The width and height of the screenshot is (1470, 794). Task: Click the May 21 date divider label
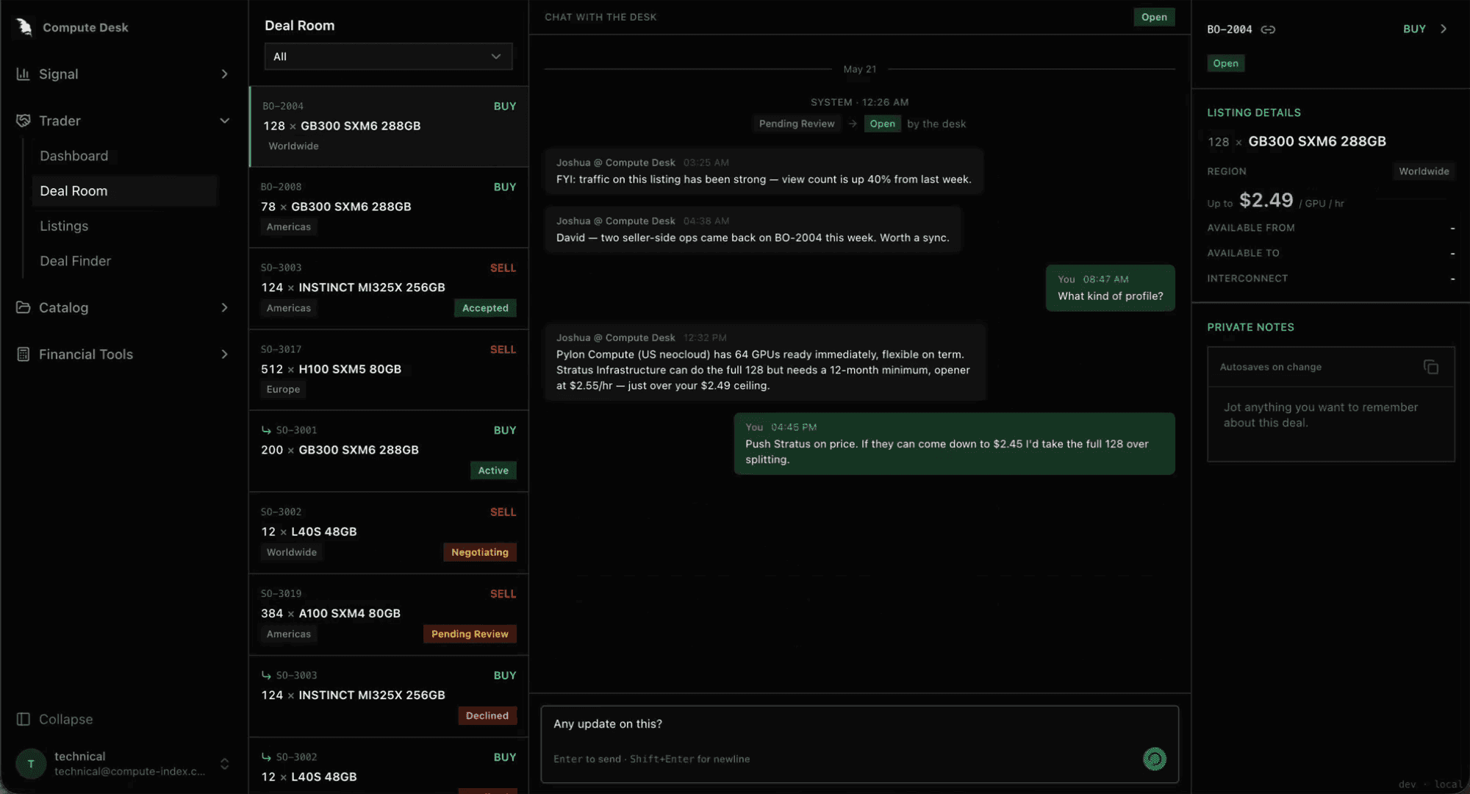(x=859, y=69)
